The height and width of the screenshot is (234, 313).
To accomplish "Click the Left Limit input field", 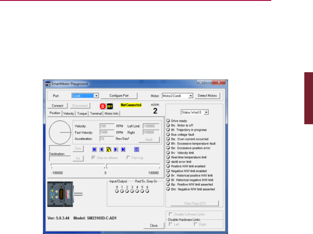I will point(151,126).
